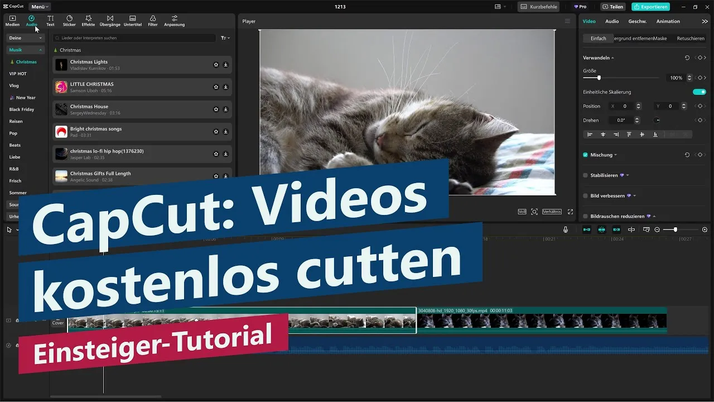Screen dimensions: 714x402
Task: Click the Exportieren button
Action: (650, 7)
